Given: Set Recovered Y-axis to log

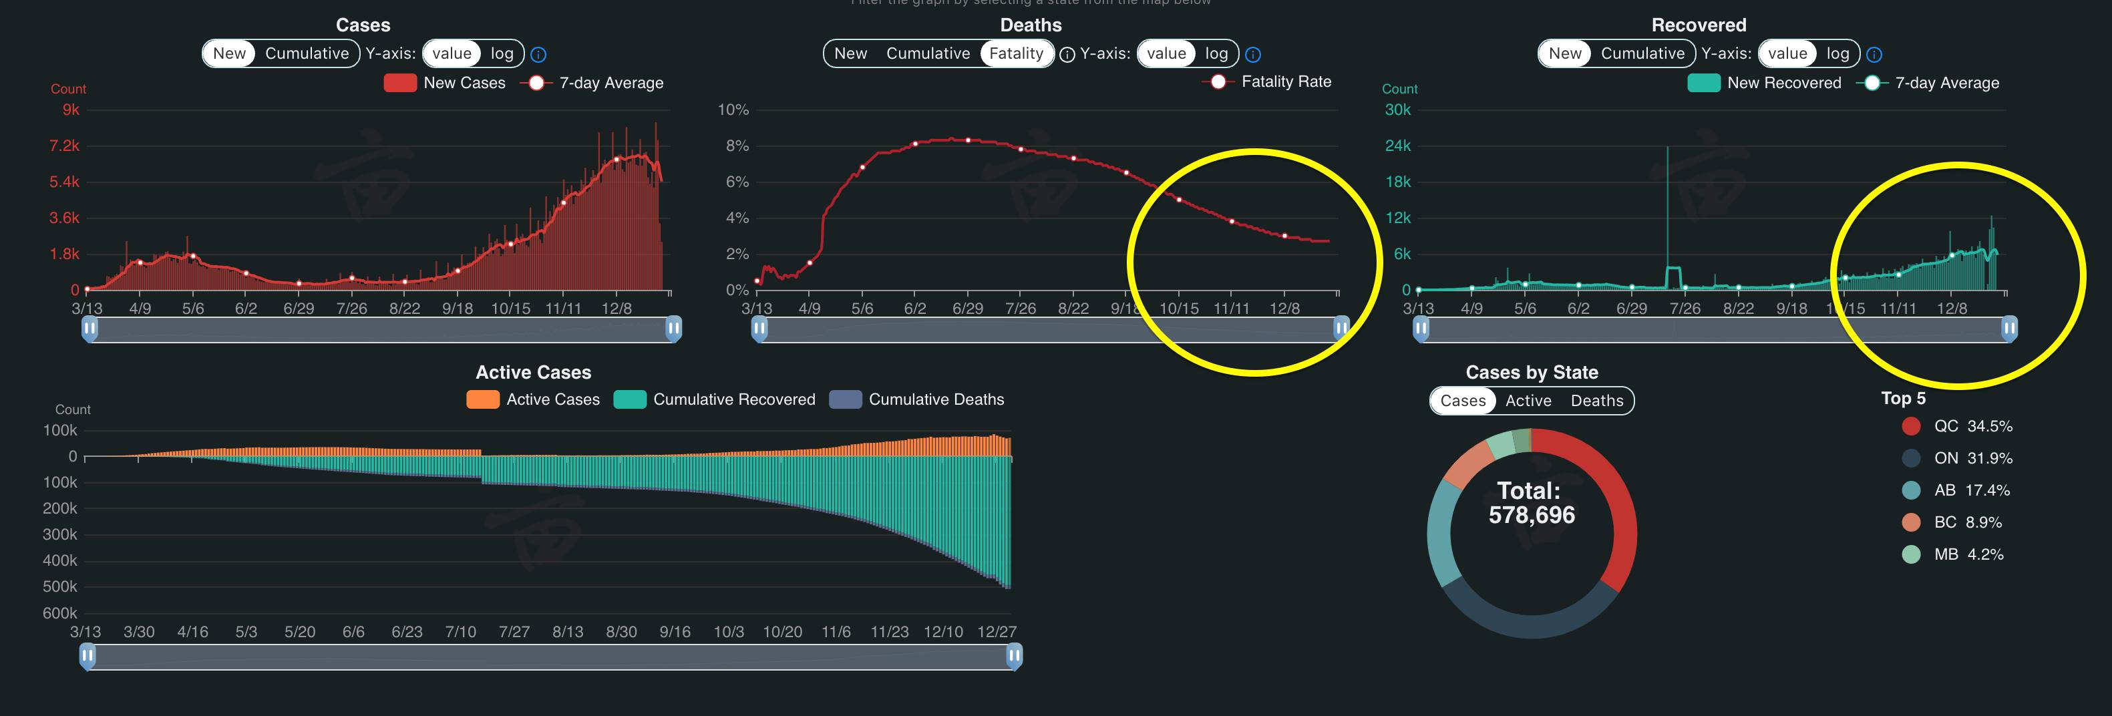Looking at the screenshot, I should 1837,53.
